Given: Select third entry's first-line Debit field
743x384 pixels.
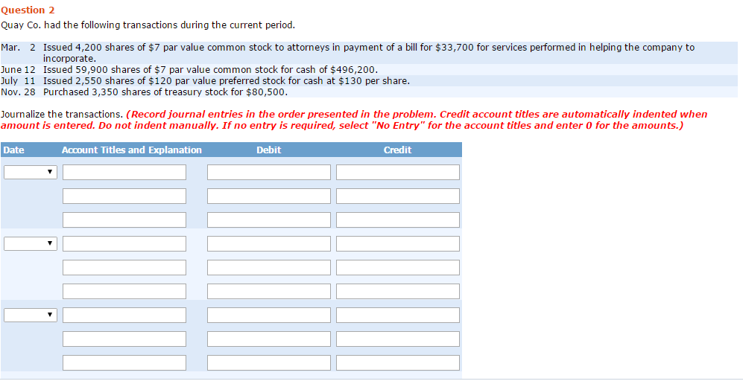Looking at the screenshot, I should (x=268, y=315).
